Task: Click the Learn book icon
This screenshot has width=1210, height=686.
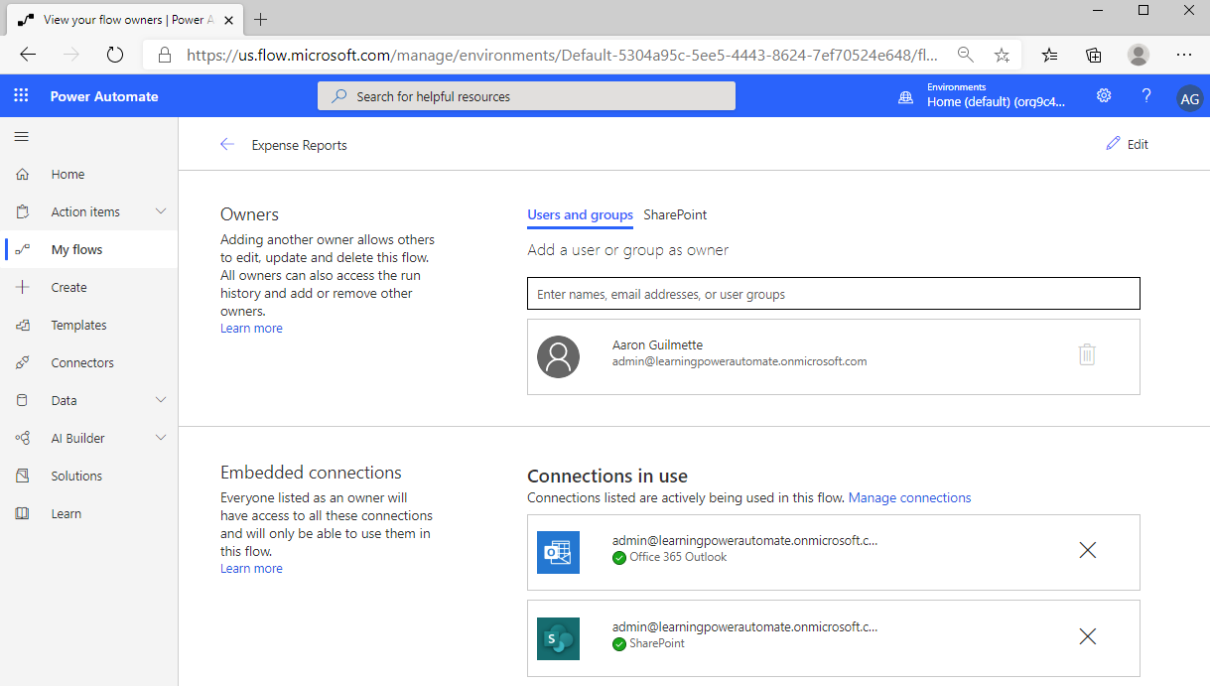Action: (x=23, y=513)
